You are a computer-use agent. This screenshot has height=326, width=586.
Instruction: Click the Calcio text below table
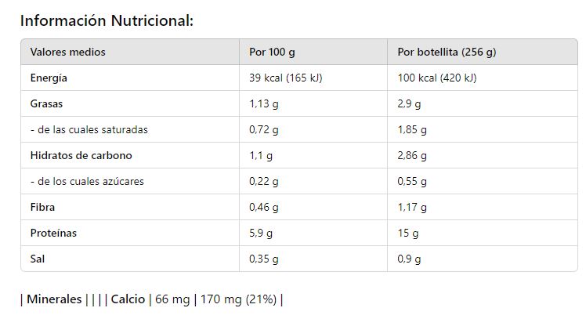pos(128,299)
